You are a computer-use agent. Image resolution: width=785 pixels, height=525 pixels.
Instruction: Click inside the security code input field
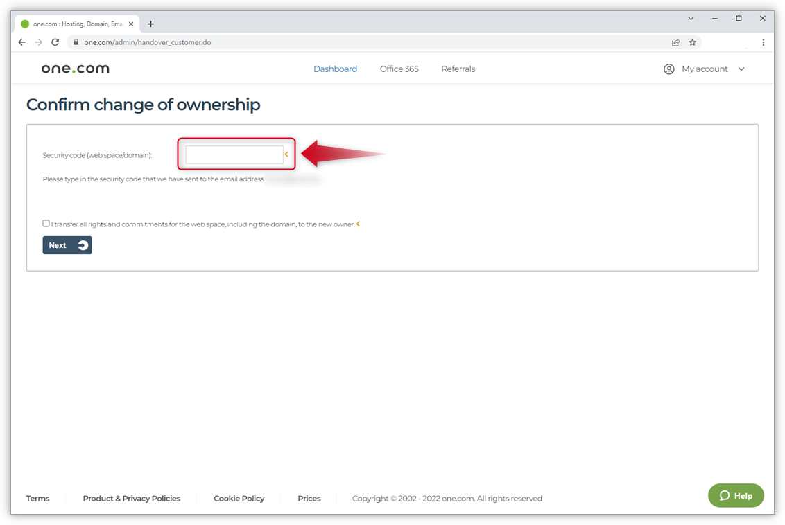(x=232, y=154)
